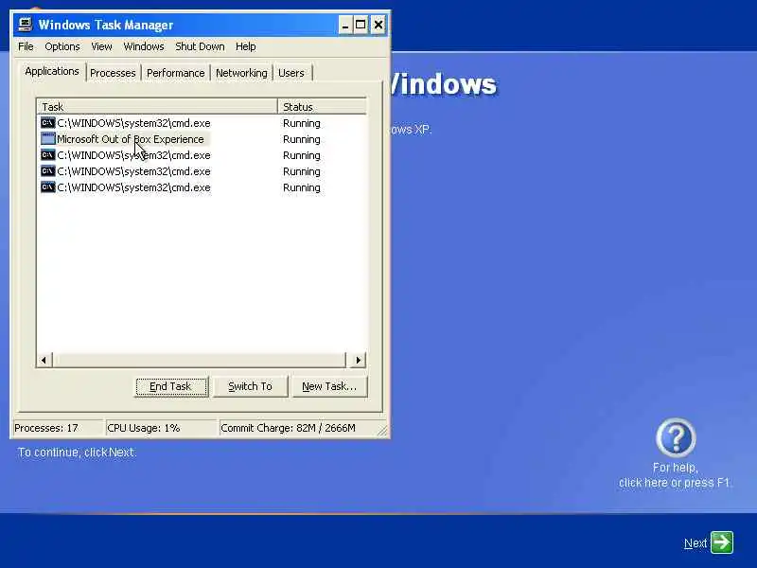Minimize the Windows Task Manager window
The height and width of the screenshot is (568, 757).
345,25
